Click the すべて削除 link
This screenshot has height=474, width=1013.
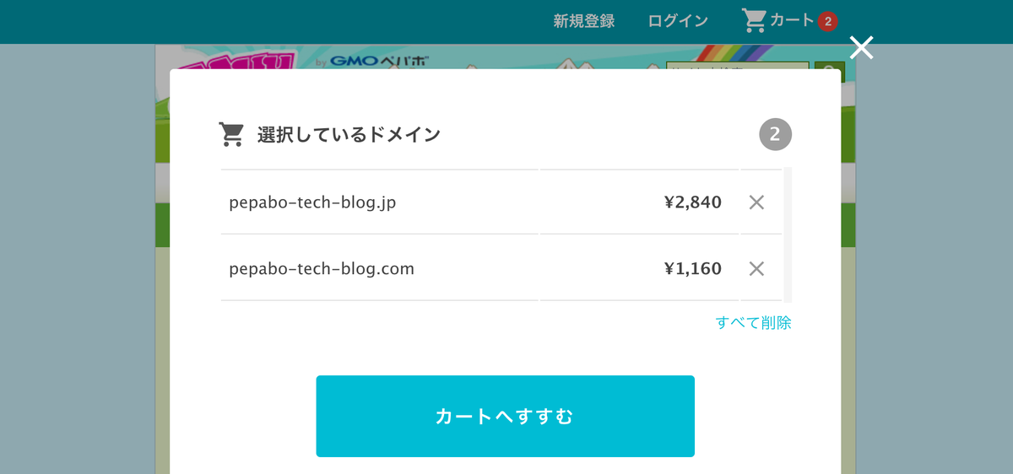coord(753,322)
